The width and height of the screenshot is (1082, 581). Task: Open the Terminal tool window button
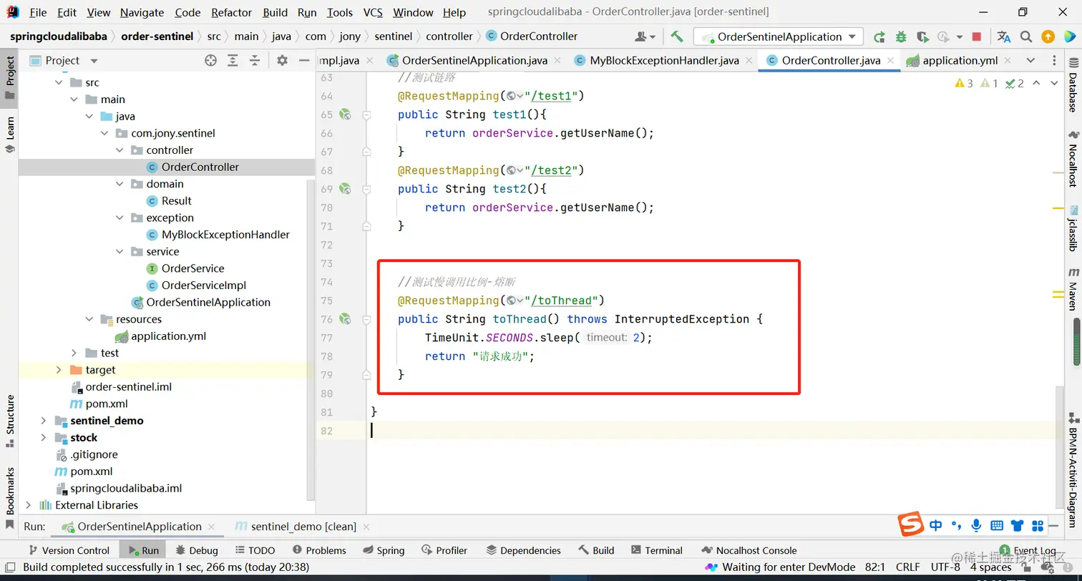click(656, 550)
